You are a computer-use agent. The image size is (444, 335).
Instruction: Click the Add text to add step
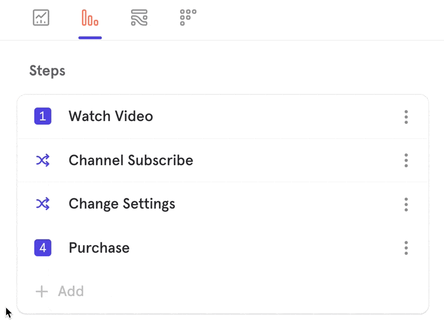(70, 292)
